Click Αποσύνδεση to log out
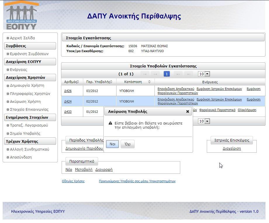 [21, 157]
